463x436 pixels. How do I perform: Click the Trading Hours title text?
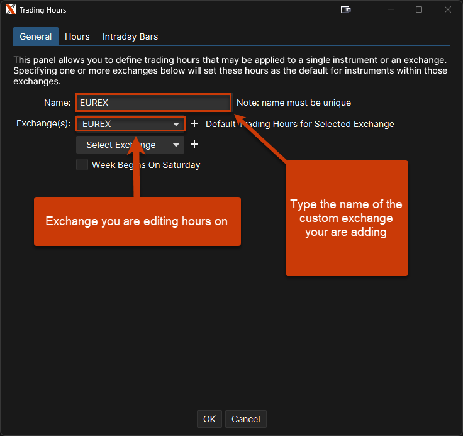[x=43, y=10]
